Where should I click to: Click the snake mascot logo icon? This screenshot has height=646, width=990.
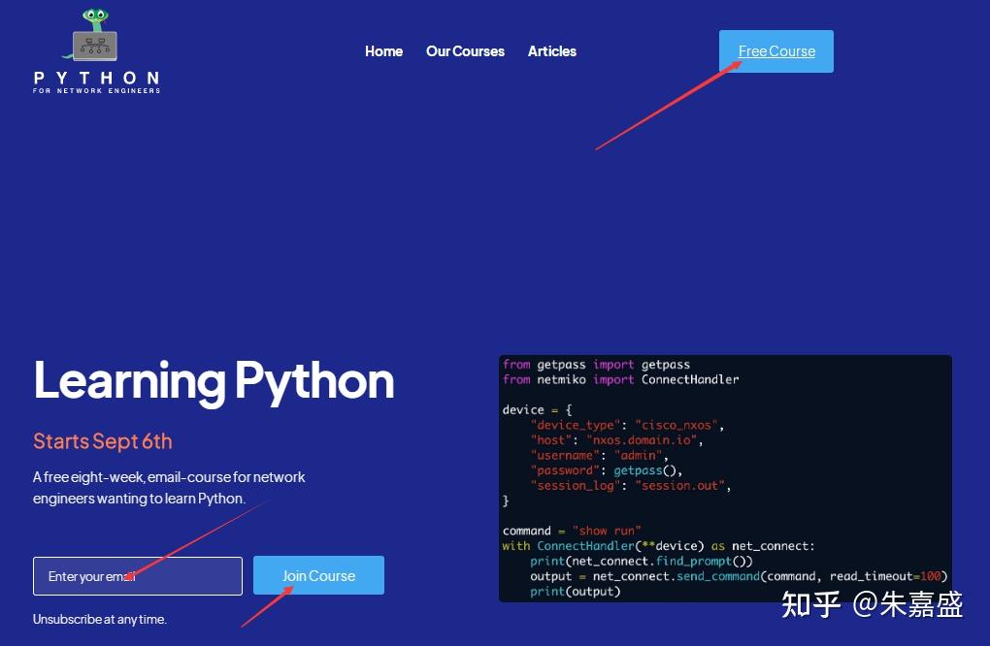point(97,15)
